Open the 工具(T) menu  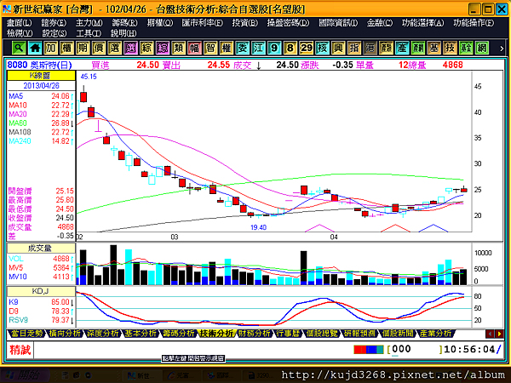[89, 33]
